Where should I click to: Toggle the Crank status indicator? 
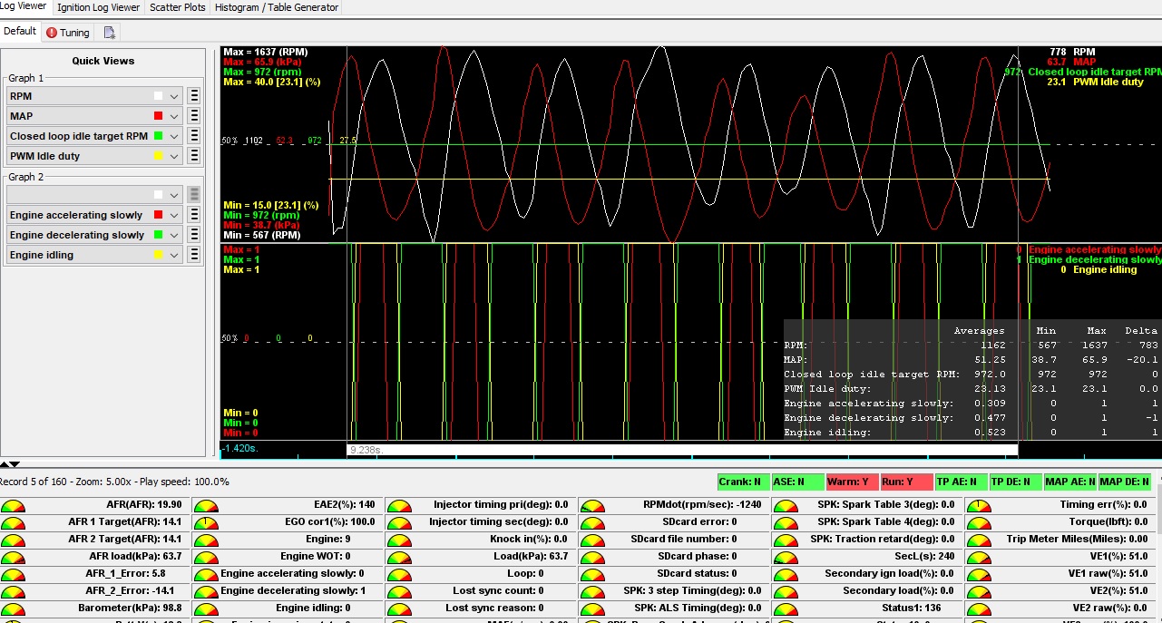tap(742, 482)
